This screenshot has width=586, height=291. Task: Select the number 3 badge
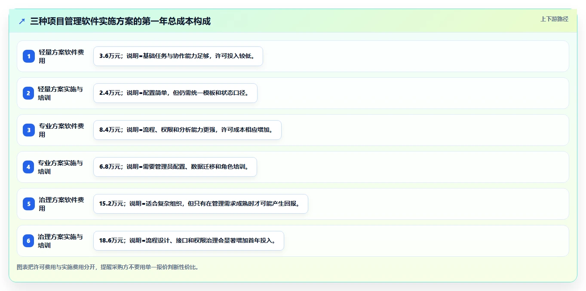(x=29, y=130)
